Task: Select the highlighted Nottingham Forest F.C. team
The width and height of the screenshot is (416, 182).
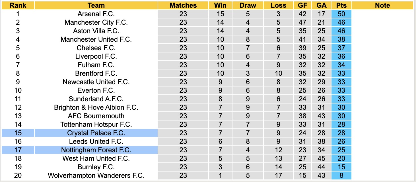Action: pyautogui.click(x=96, y=150)
